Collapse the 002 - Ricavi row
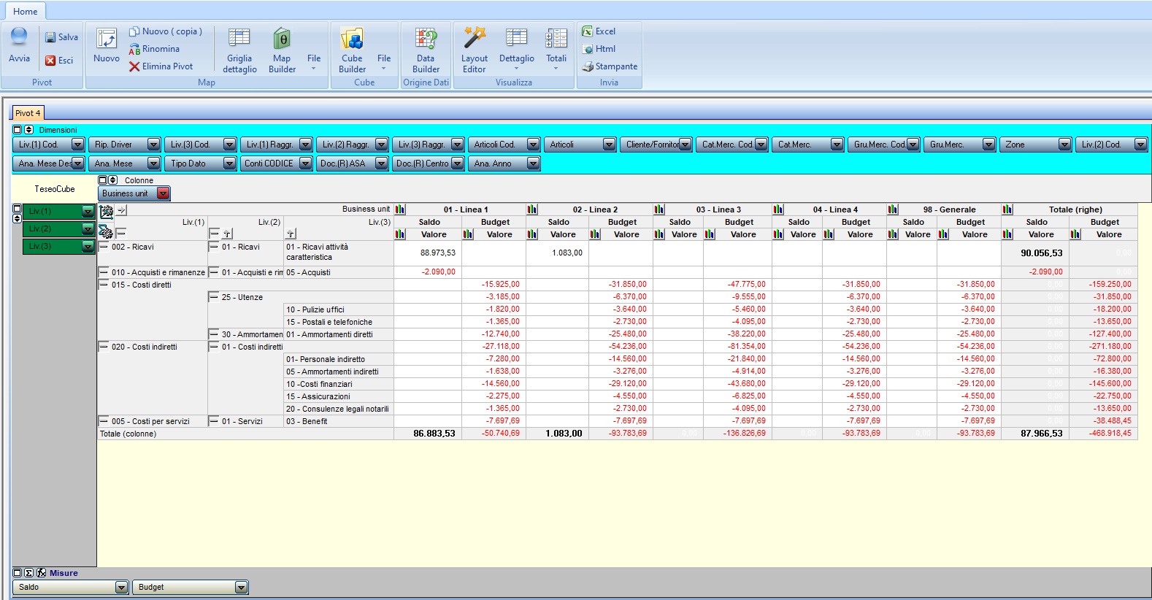This screenshot has height=600, width=1152. click(104, 247)
